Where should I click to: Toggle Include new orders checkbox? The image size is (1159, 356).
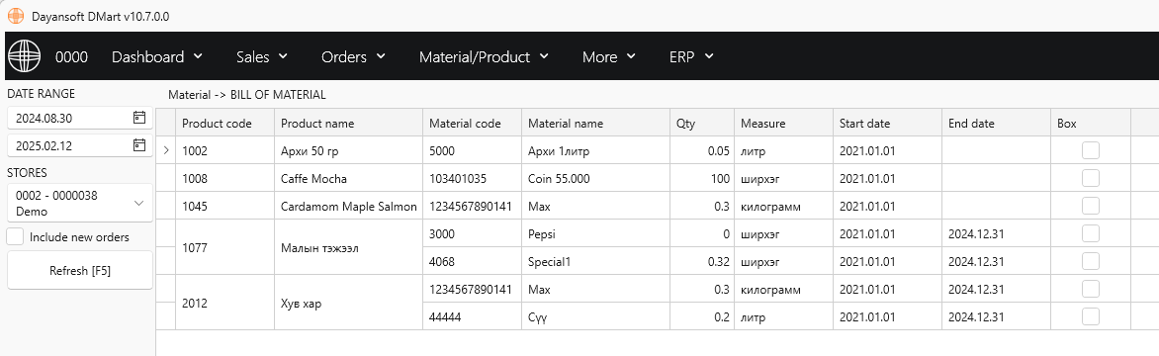[x=16, y=237]
